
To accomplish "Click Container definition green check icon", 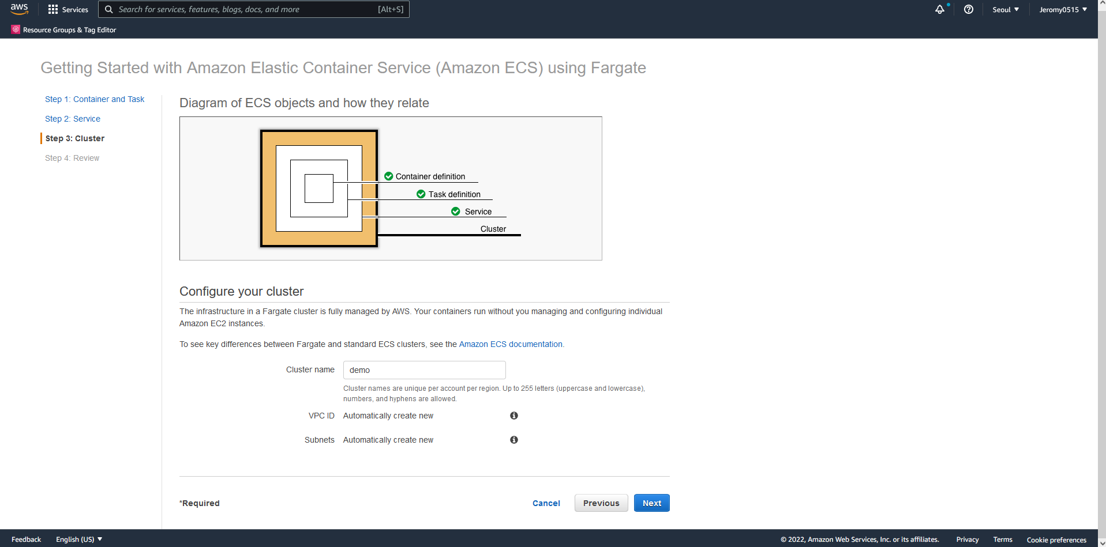I will click(x=389, y=176).
